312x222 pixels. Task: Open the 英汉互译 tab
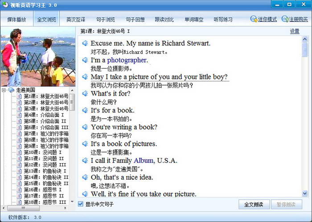(x=76, y=20)
